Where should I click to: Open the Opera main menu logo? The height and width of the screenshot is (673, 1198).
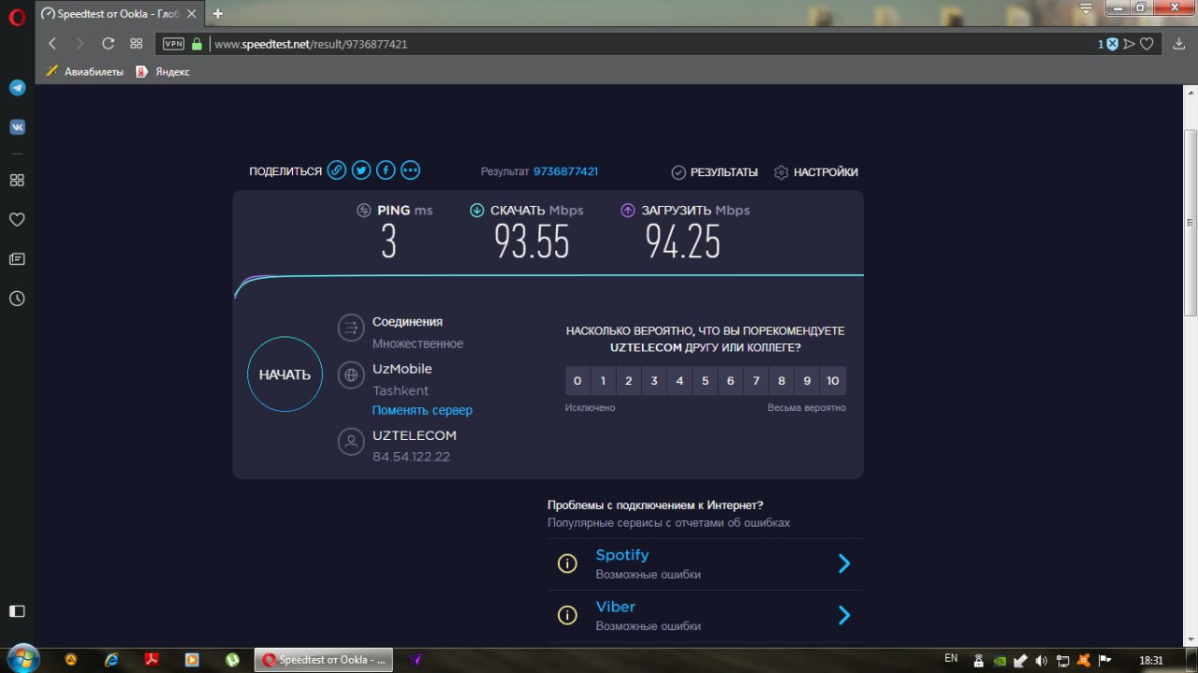point(17,17)
